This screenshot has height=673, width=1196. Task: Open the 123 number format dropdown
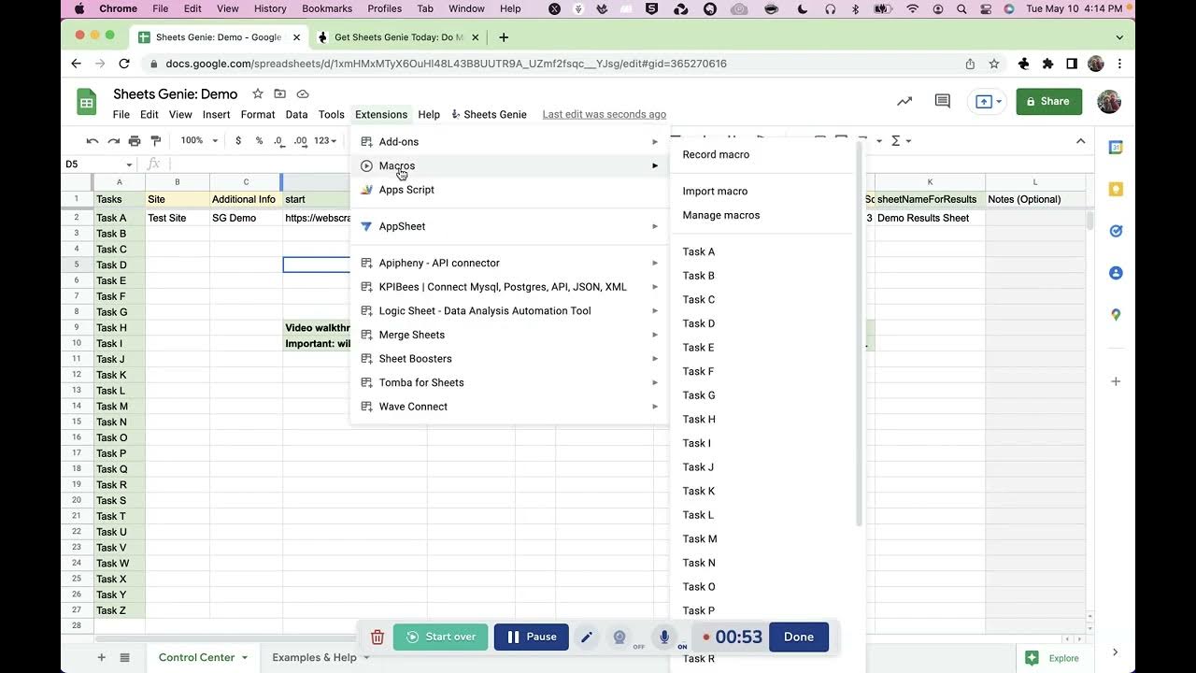click(325, 141)
